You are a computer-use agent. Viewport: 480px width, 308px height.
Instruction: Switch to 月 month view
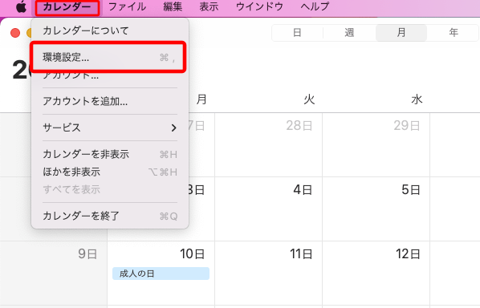401,32
